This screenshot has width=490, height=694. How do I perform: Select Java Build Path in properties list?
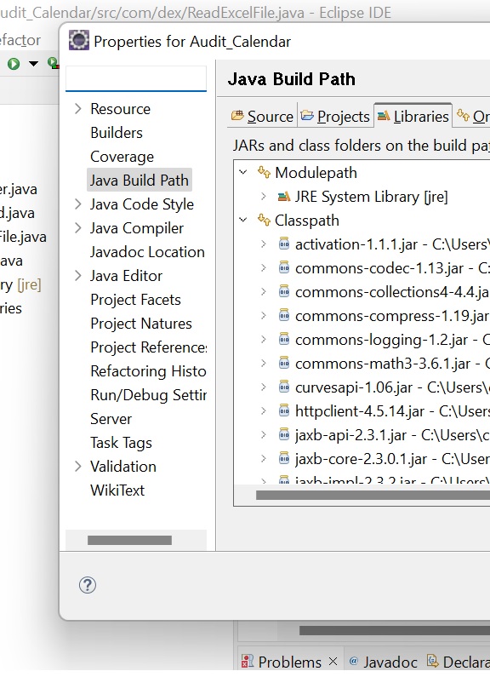140,180
